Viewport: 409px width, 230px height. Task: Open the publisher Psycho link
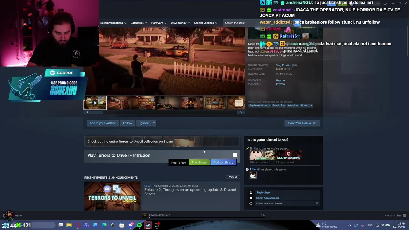(280, 84)
